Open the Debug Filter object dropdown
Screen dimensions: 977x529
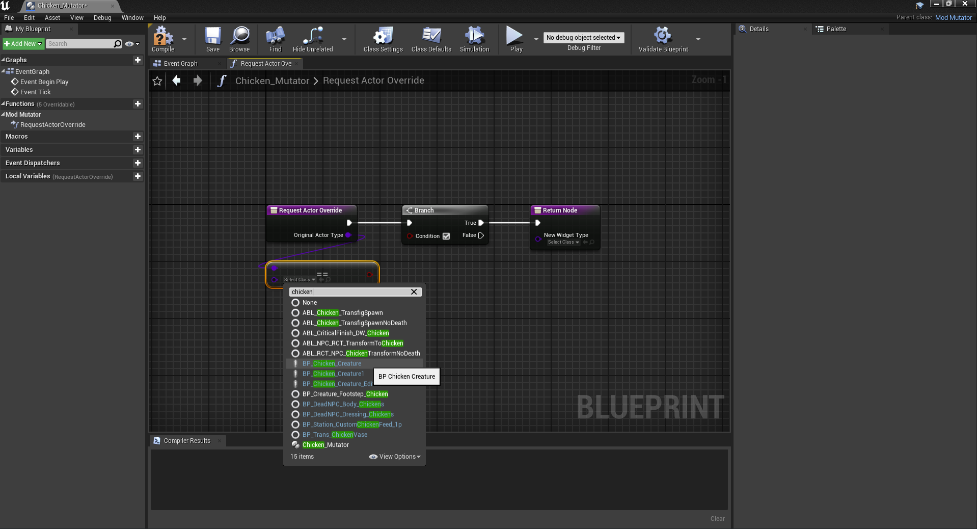click(x=584, y=38)
